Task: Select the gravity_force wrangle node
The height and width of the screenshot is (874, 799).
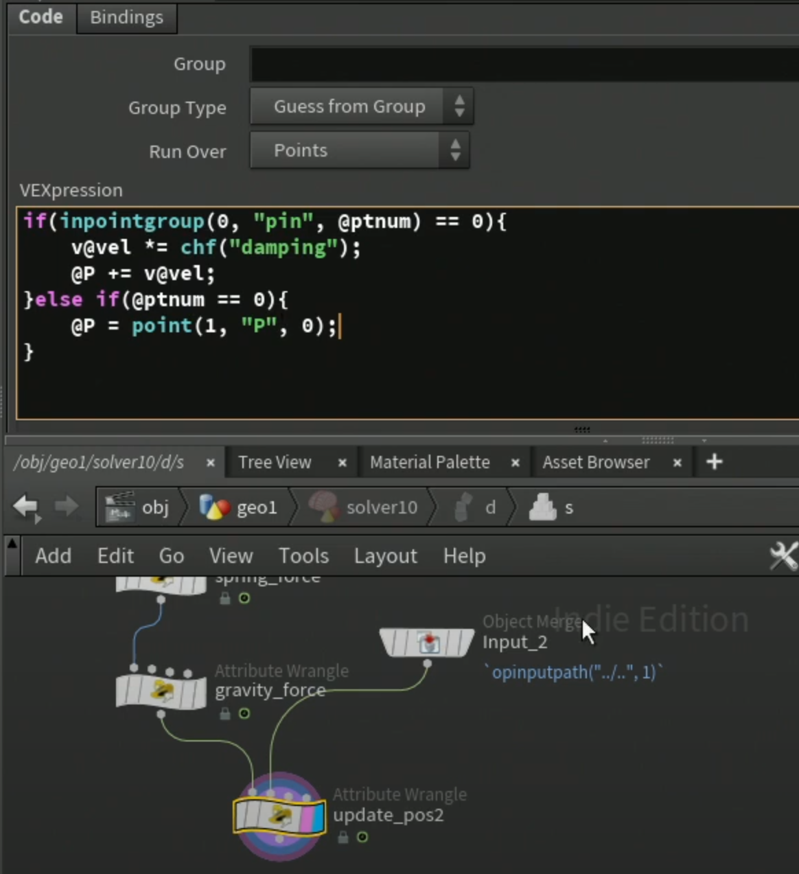Action: (x=161, y=691)
